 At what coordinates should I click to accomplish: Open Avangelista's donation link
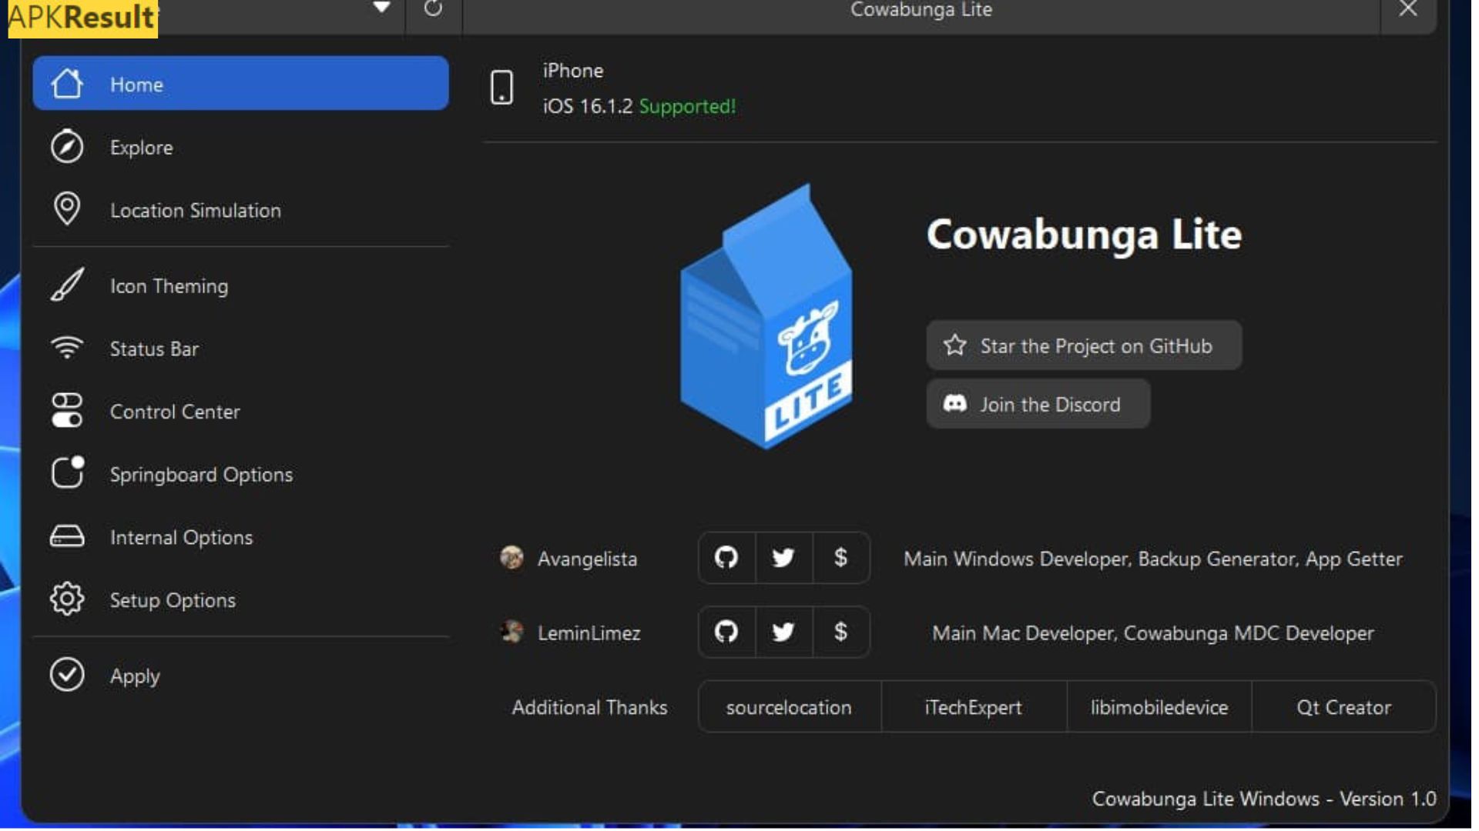click(840, 557)
